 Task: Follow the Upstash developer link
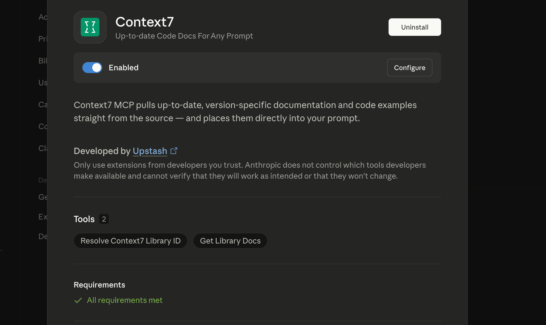(x=150, y=151)
